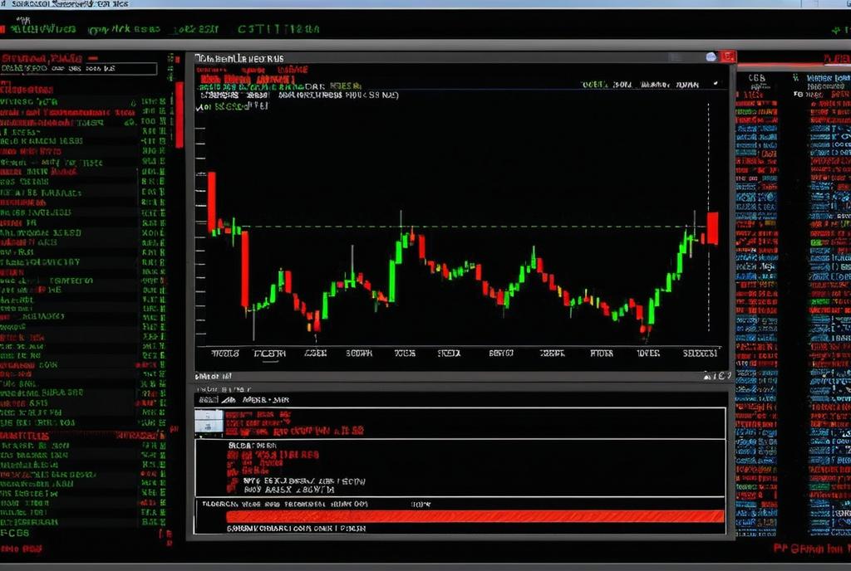Screen dimensions: 851x571
Task: Click the blue round icon in the chart title bar
Action: tap(711, 57)
